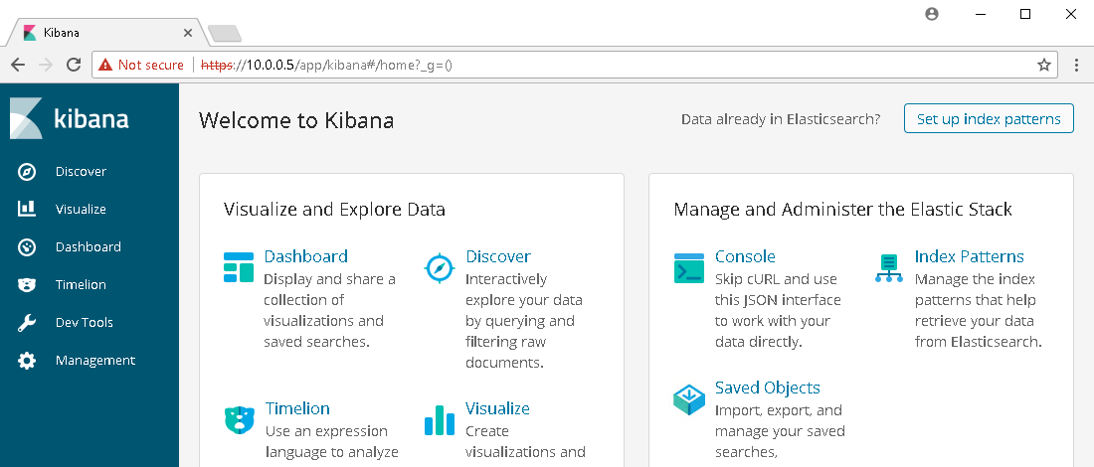Open Discover from sidebar compass icon
1094x467 pixels.
[27, 172]
